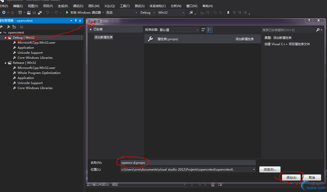Screen dimensions: 327x192
Task: Click the 名称 name input field
Action: point(188,163)
